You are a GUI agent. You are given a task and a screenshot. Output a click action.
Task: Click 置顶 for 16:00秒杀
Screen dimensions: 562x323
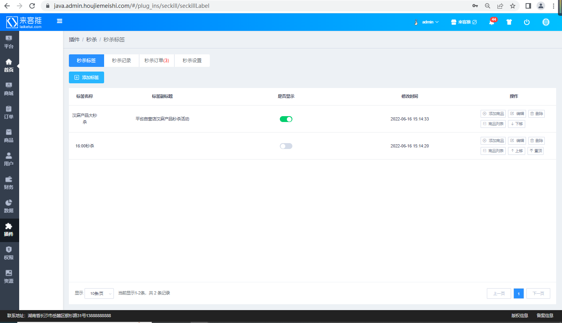coord(536,151)
